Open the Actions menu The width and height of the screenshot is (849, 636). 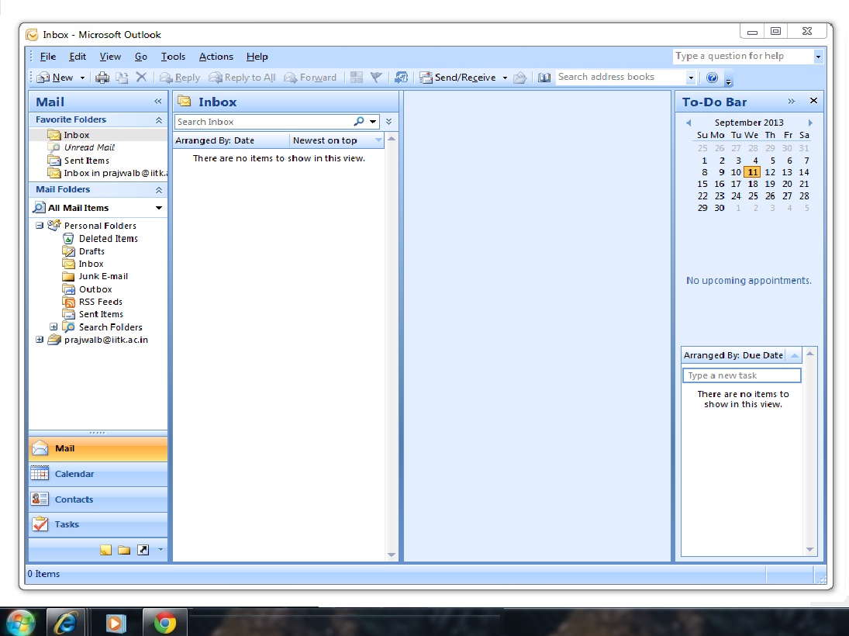point(216,57)
